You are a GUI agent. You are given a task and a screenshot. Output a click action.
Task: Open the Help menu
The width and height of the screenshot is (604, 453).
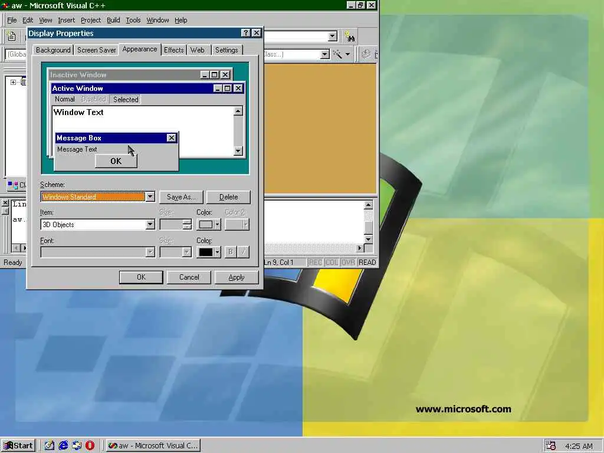point(180,20)
